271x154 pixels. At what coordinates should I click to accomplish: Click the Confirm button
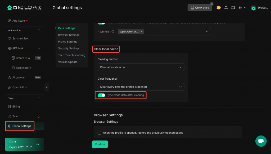(x=100, y=144)
